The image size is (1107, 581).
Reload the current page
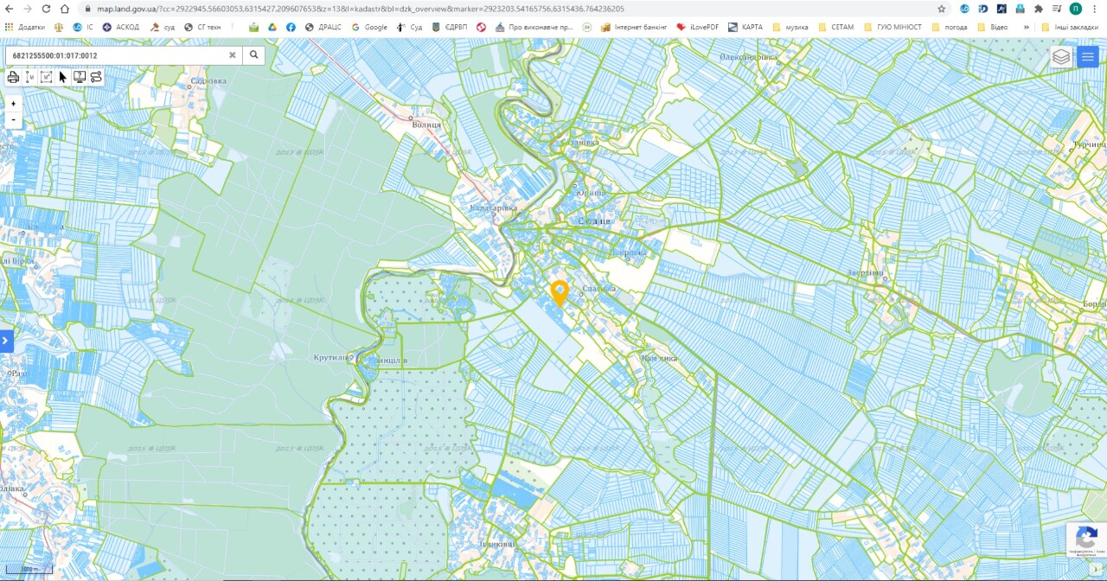[46, 9]
